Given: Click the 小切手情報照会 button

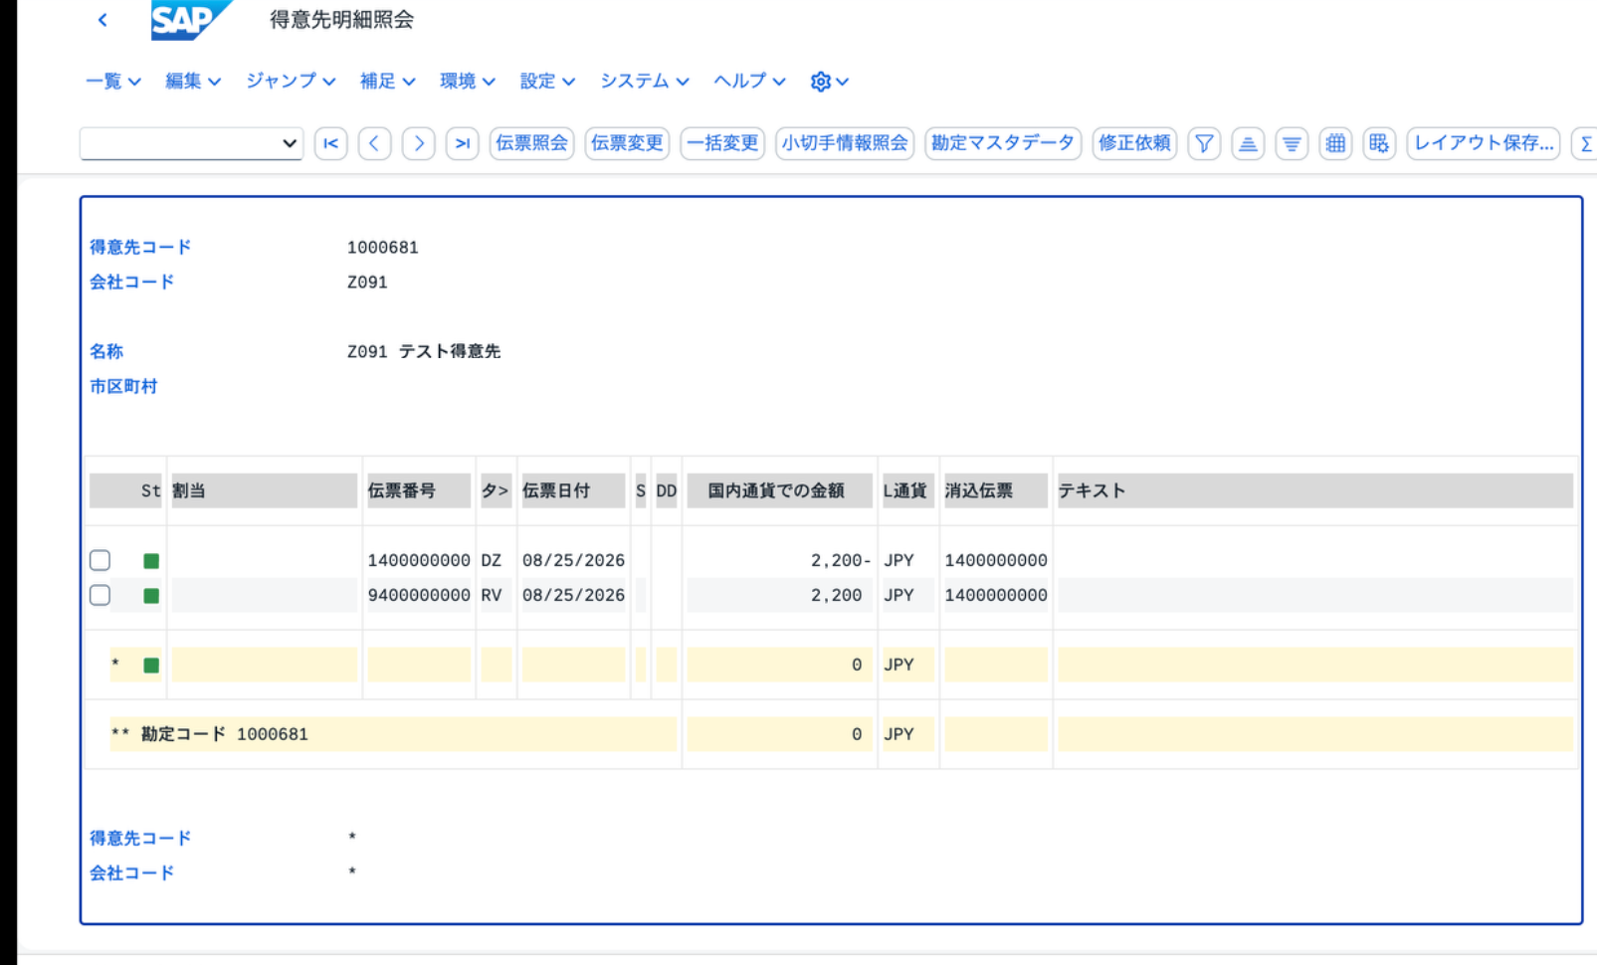Looking at the screenshot, I should coord(845,143).
